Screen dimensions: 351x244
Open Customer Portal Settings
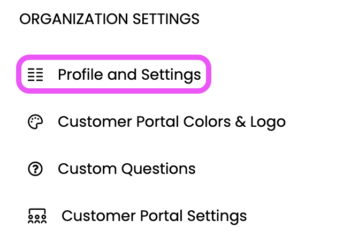click(137, 216)
